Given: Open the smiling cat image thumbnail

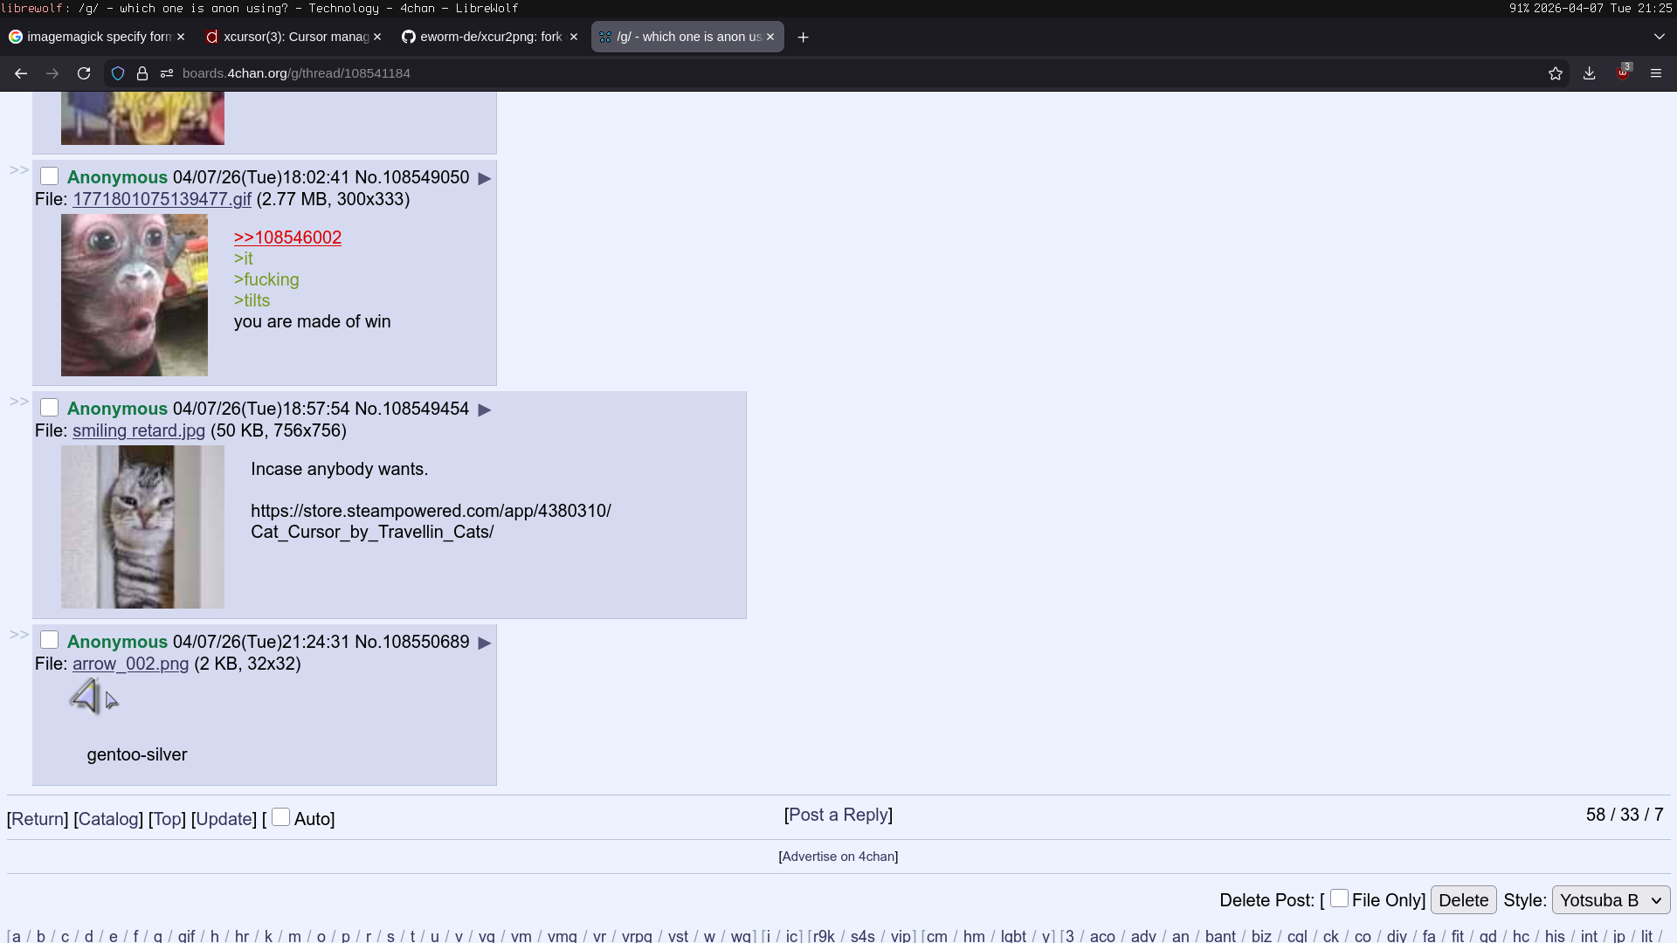Looking at the screenshot, I should (x=142, y=527).
